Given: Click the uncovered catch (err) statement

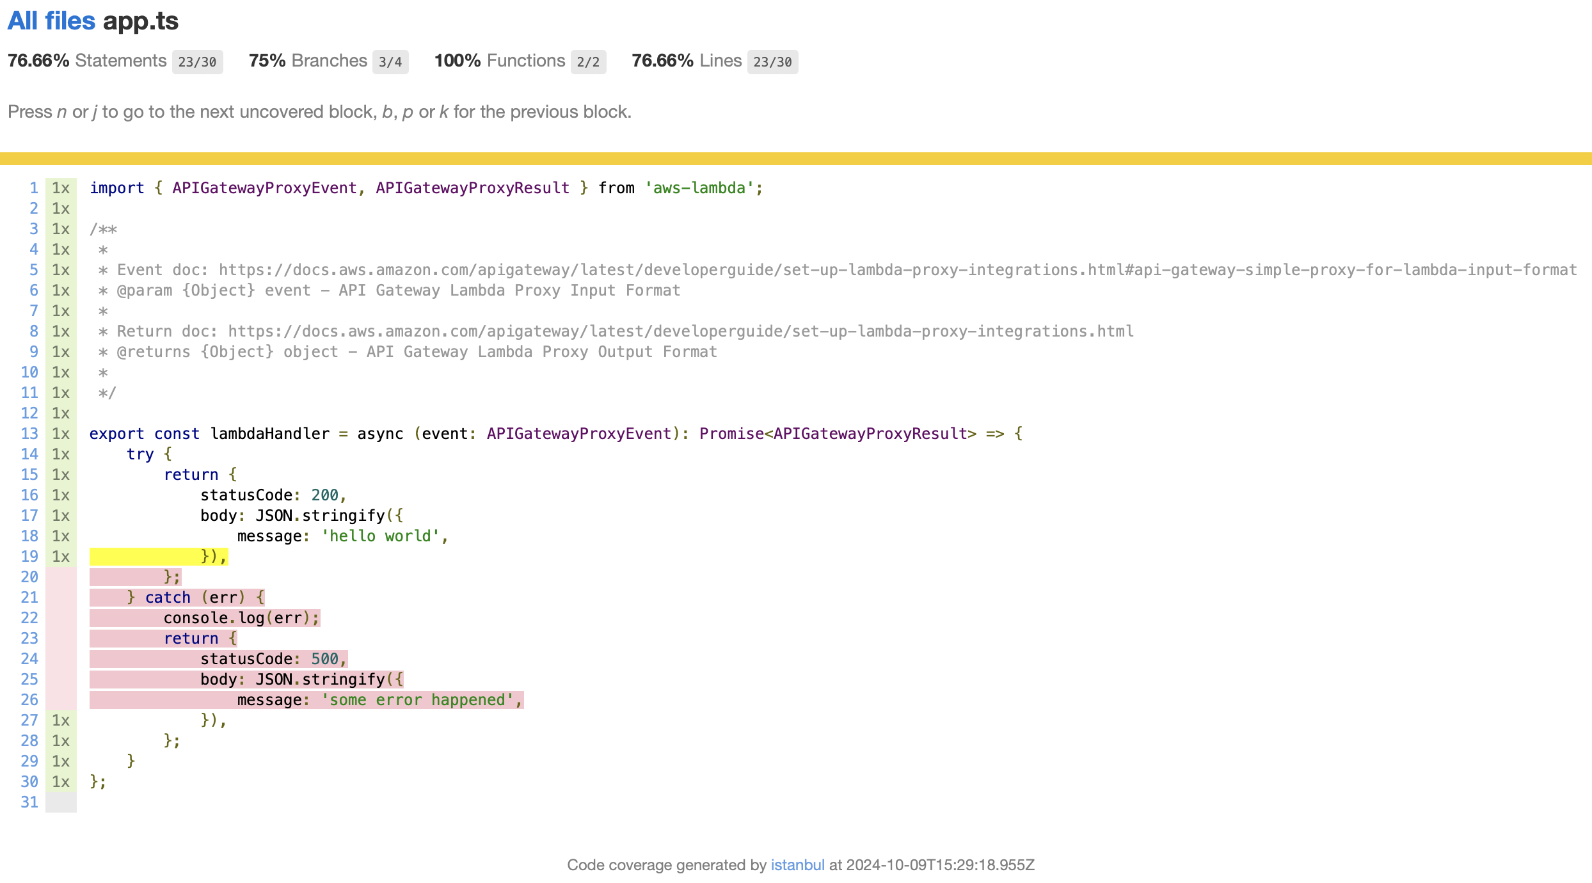Looking at the screenshot, I should [x=177, y=598].
